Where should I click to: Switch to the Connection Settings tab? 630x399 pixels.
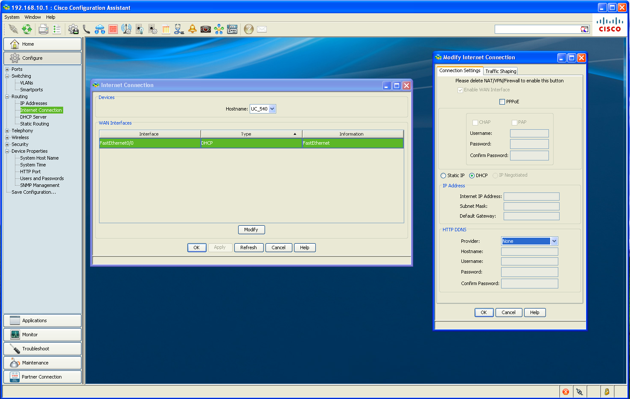460,70
